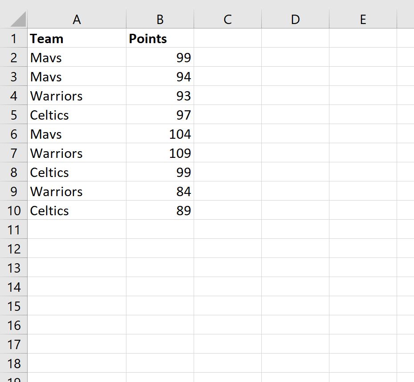Select column A header
Screen dimensions: 414x382
[77, 19]
